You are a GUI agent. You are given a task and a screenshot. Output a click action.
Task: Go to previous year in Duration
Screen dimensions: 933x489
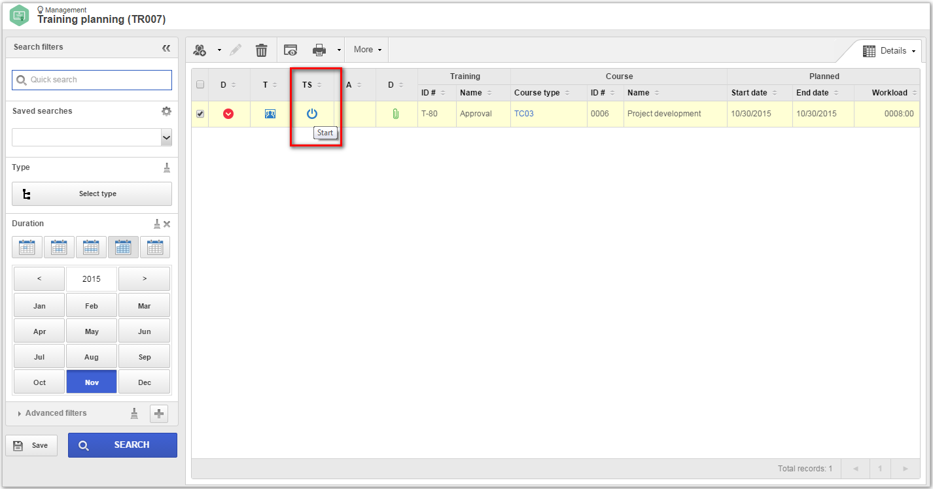(39, 279)
